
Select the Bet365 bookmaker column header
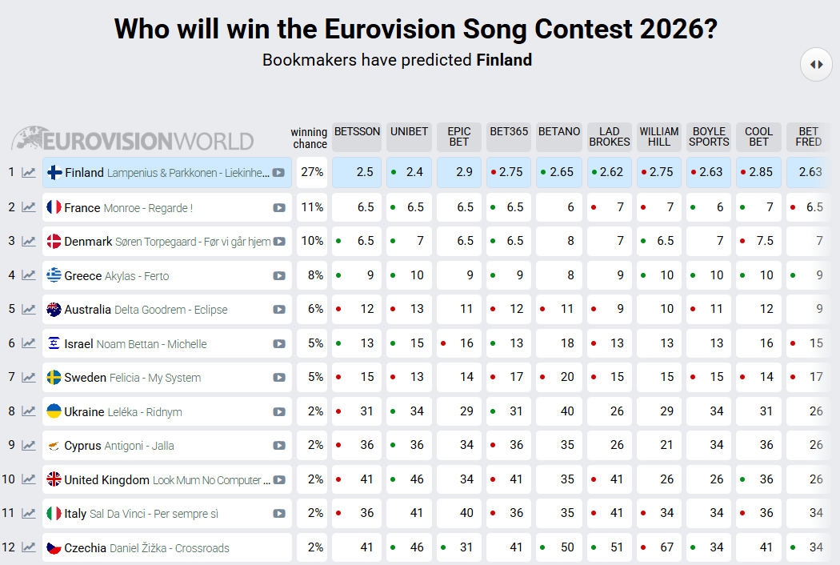[509, 132]
